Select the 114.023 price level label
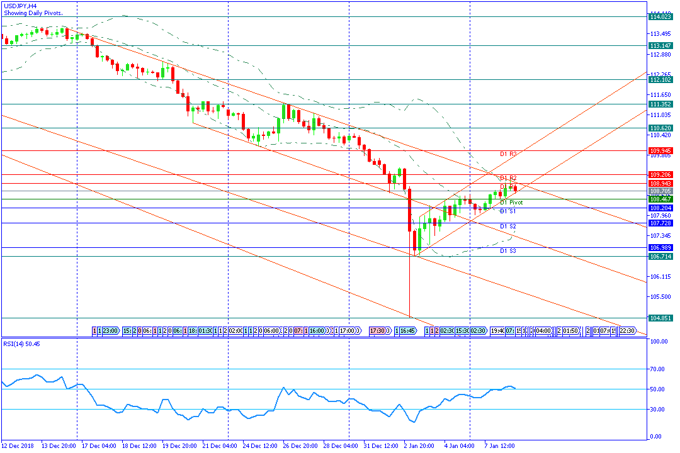680x453 pixels. tap(660, 17)
